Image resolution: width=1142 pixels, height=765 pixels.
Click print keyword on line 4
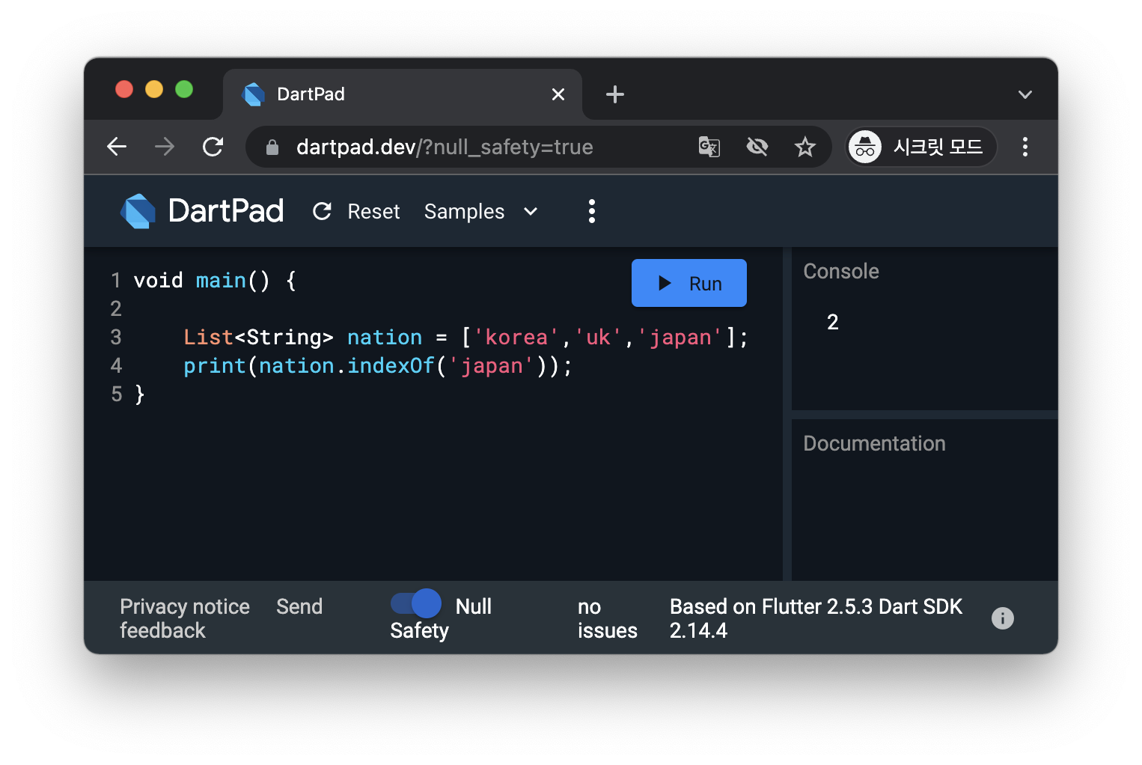click(x=215, y=366)
